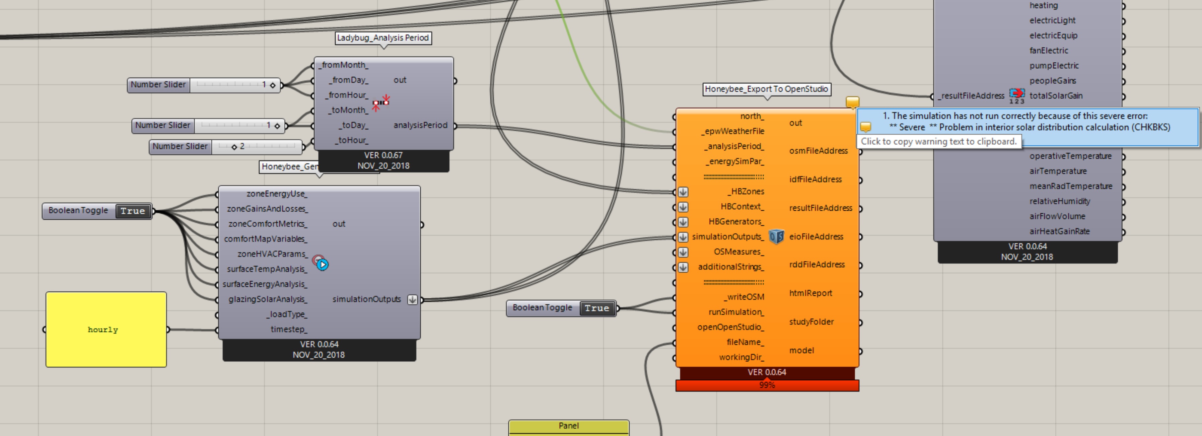Click the arrow icon on simulationOutputs output of Generate EP Output
This screenshot has height=436, width=1202.
[x=412, y=299]
